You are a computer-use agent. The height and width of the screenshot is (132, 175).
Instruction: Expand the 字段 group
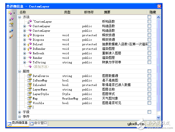click(x=20, y=112)
